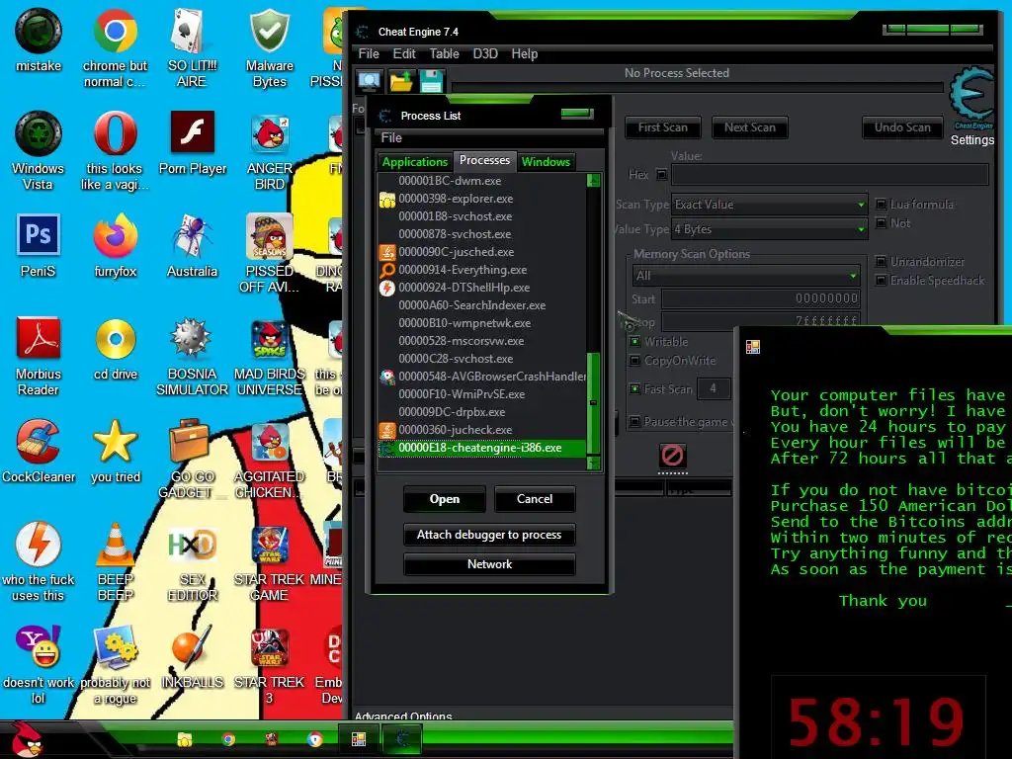
Task: Toggle the Not checkbox
Action: coord(881,223)
